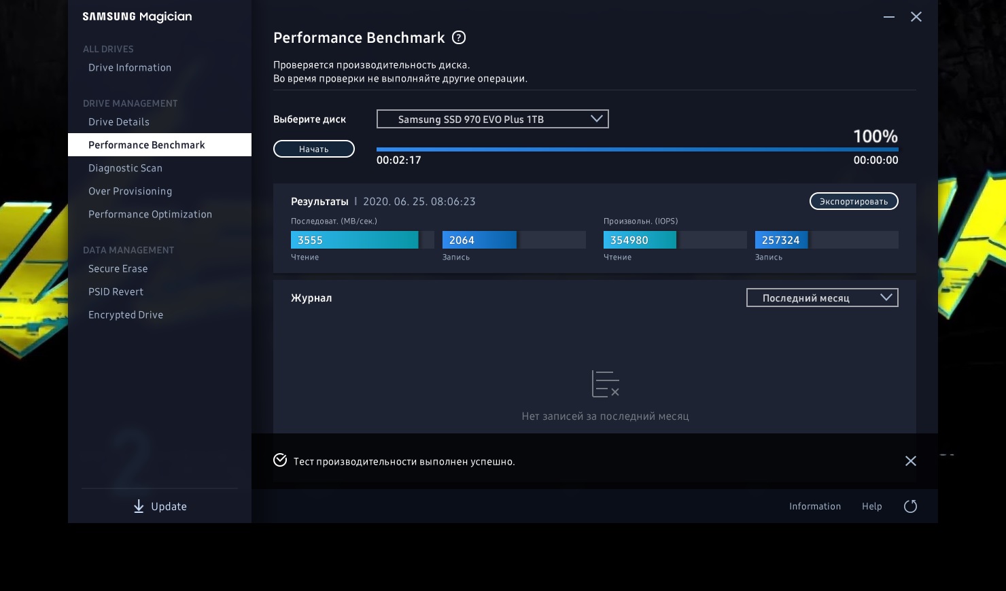Click the Журнал heading
Viewport: 1006px width, 591px height.
point(311,298)
